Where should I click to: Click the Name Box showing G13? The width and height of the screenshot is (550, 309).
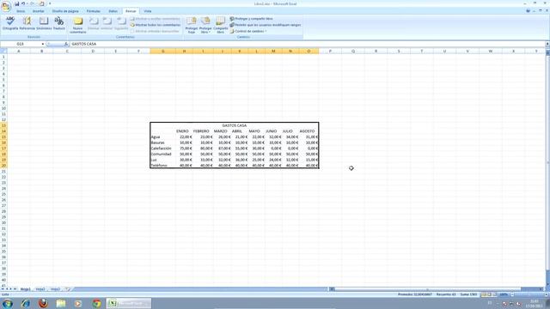click(21, 44)
